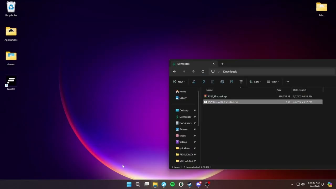The image size is (336, 189).
Task: Open the Recycle Bin desktop icon
Action: tap(11, 9)
